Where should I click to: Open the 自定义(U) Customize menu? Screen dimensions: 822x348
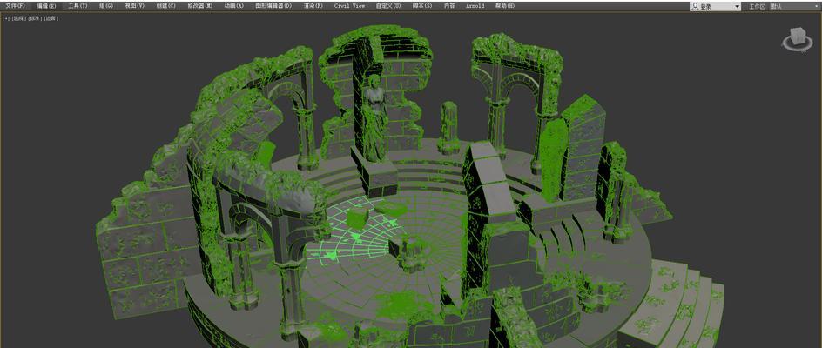(x=388, y=6)
